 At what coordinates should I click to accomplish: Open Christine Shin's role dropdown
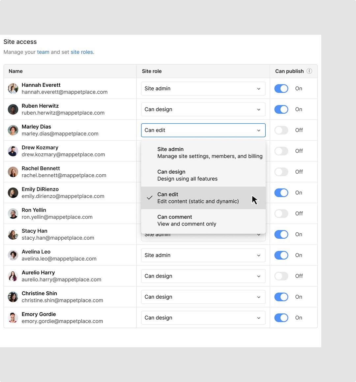[203, 297]
